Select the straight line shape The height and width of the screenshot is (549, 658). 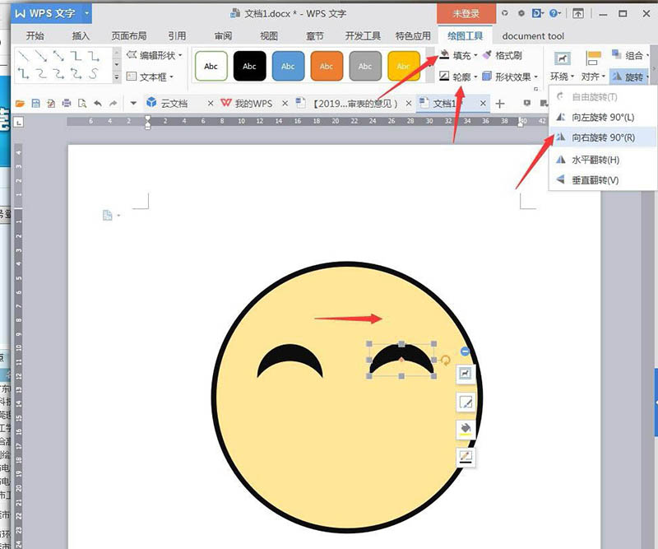click(24, 56)
